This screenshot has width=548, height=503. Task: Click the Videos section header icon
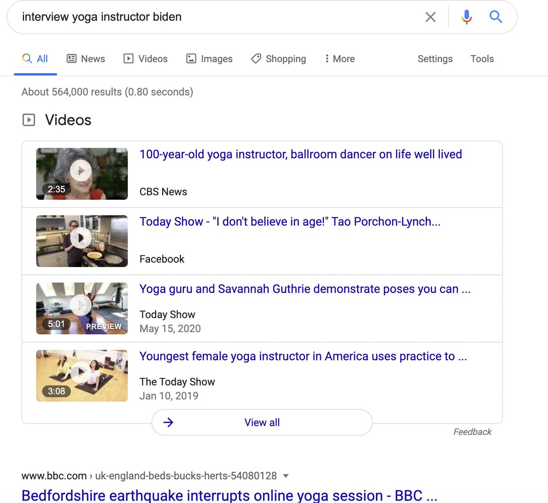(29, 120)
